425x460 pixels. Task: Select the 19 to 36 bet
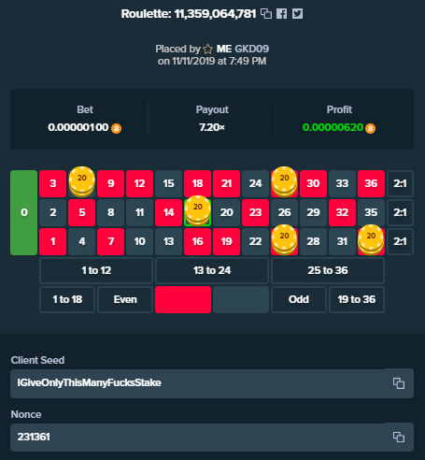pyautogui.click(x=357, y=299)
